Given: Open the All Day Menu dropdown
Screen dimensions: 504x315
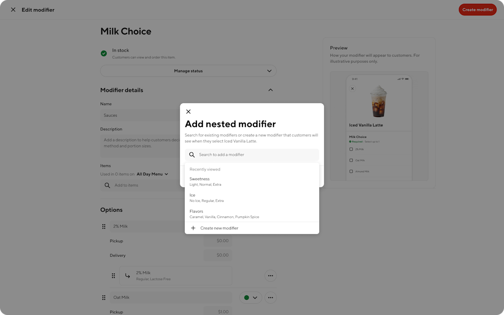Looking at the screenshot, I should tap(152, 174).
